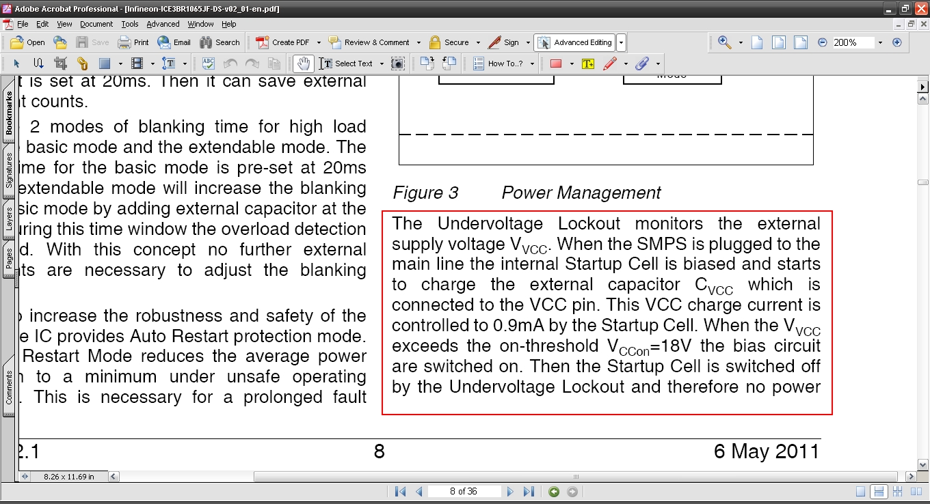The height and width of the screenshot is (504, 930).
Task: Open the Advanced menu
Action: (163, 24)
